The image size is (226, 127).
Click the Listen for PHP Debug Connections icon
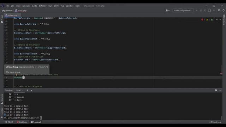tap(209, 11)
